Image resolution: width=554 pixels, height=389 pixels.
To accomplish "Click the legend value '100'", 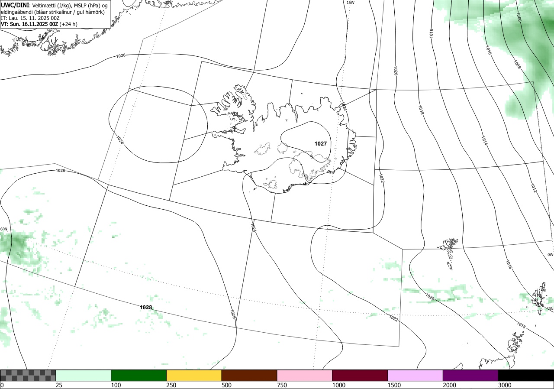I will tap(116, 385).
